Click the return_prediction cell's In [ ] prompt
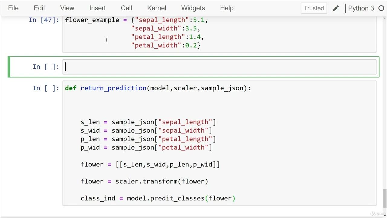387x218 pixels. pyautogui.click(x=46, y=88)
